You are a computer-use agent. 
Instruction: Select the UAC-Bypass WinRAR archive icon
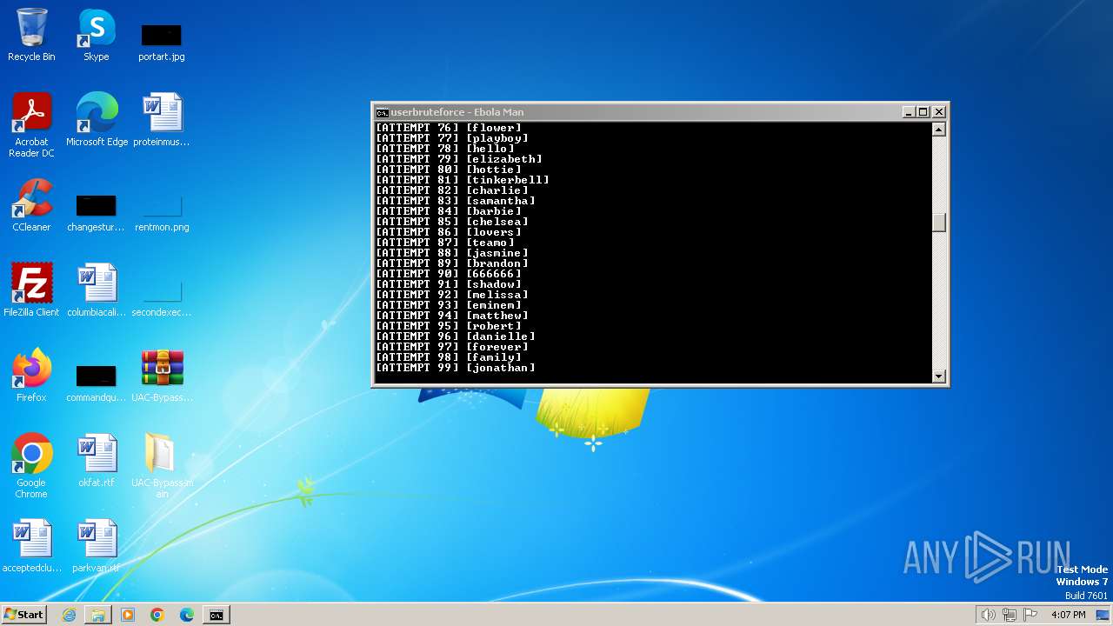click(162, 376)
